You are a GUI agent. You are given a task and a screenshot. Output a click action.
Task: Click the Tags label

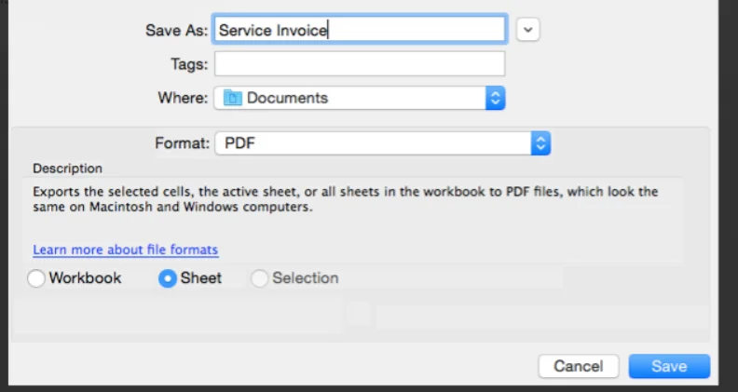pyautogui.click(x=184, y=63)
